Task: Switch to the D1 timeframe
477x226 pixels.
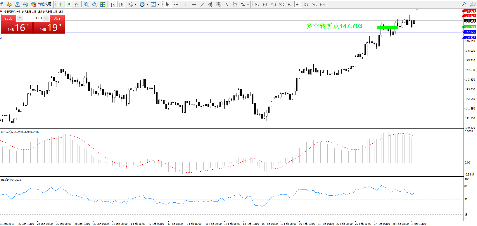Action: click(x=306, y=4)
